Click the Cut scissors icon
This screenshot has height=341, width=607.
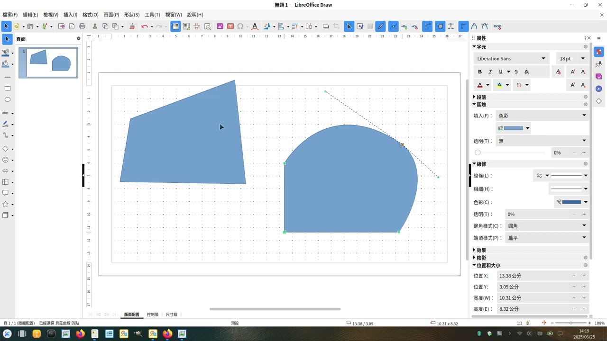click(95, 27)
